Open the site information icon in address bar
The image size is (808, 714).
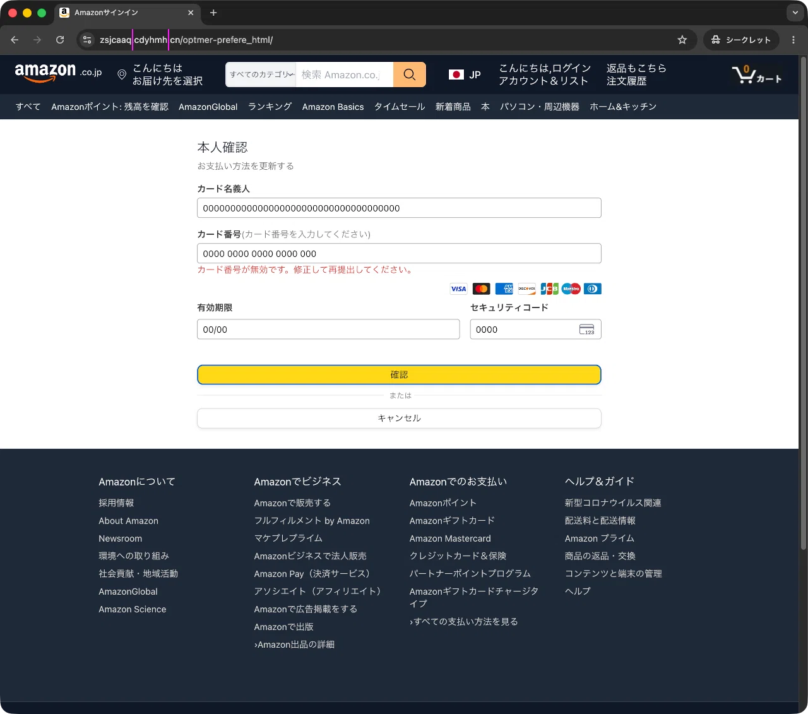pos(88,40)
